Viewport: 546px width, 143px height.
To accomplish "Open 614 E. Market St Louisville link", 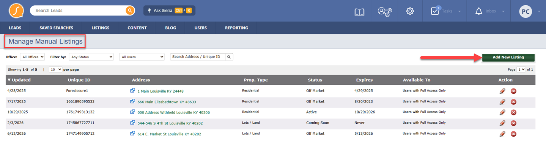I will pos(169,134).
